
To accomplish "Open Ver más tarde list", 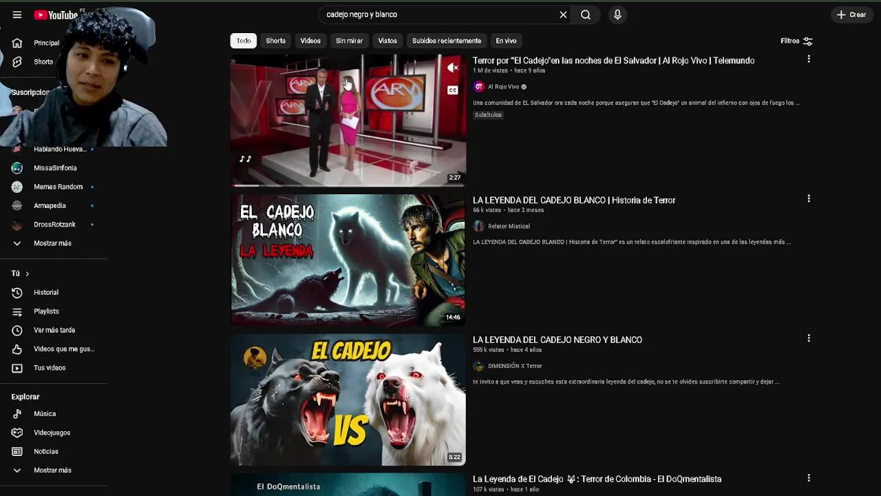I will click(x=54, y=330).
